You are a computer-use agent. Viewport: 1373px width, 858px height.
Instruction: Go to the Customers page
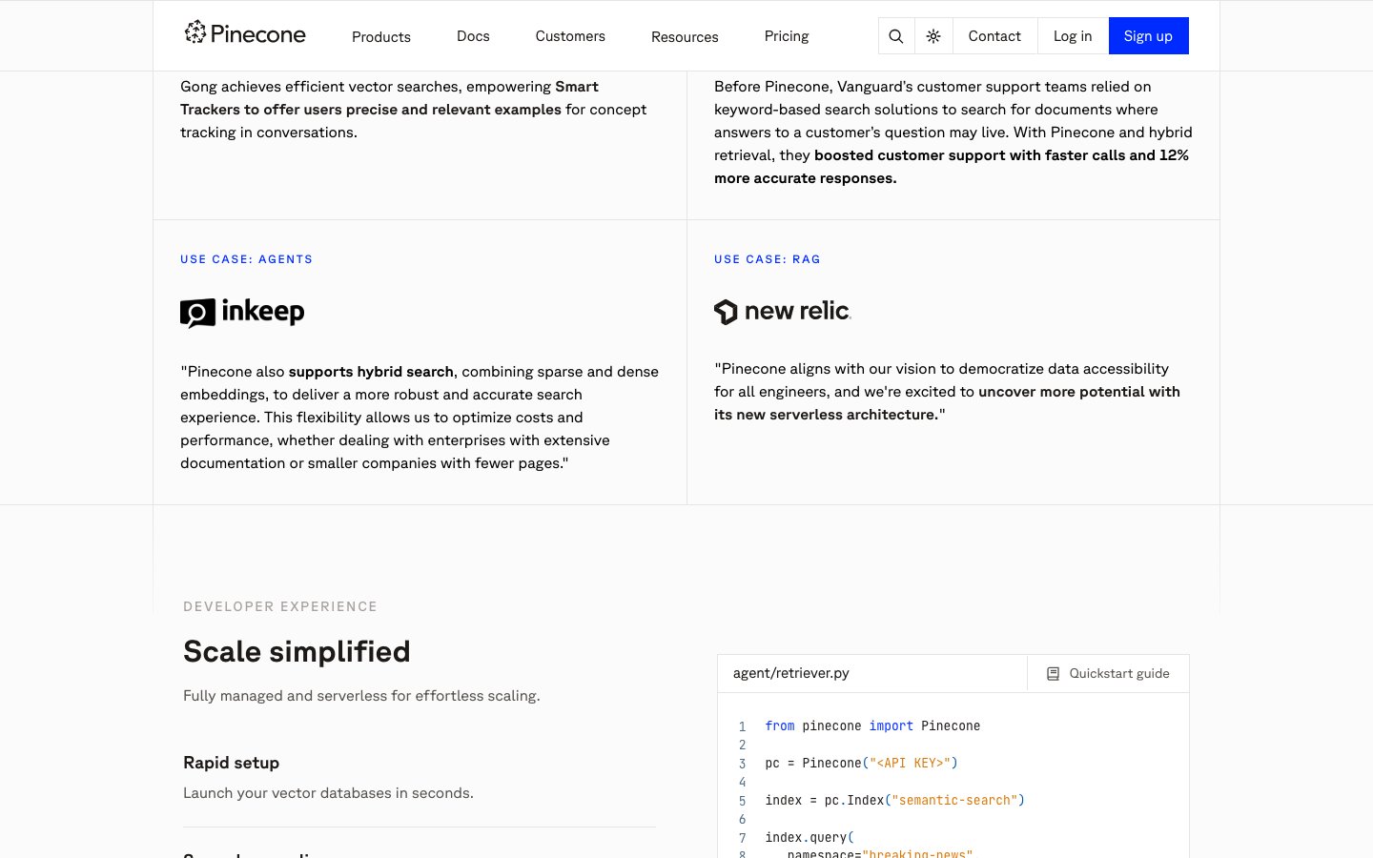[570, 36]
